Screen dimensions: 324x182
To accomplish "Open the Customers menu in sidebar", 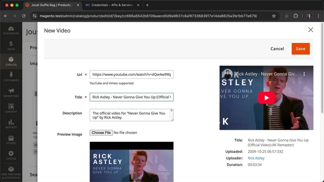I will [x=11, y=77].
